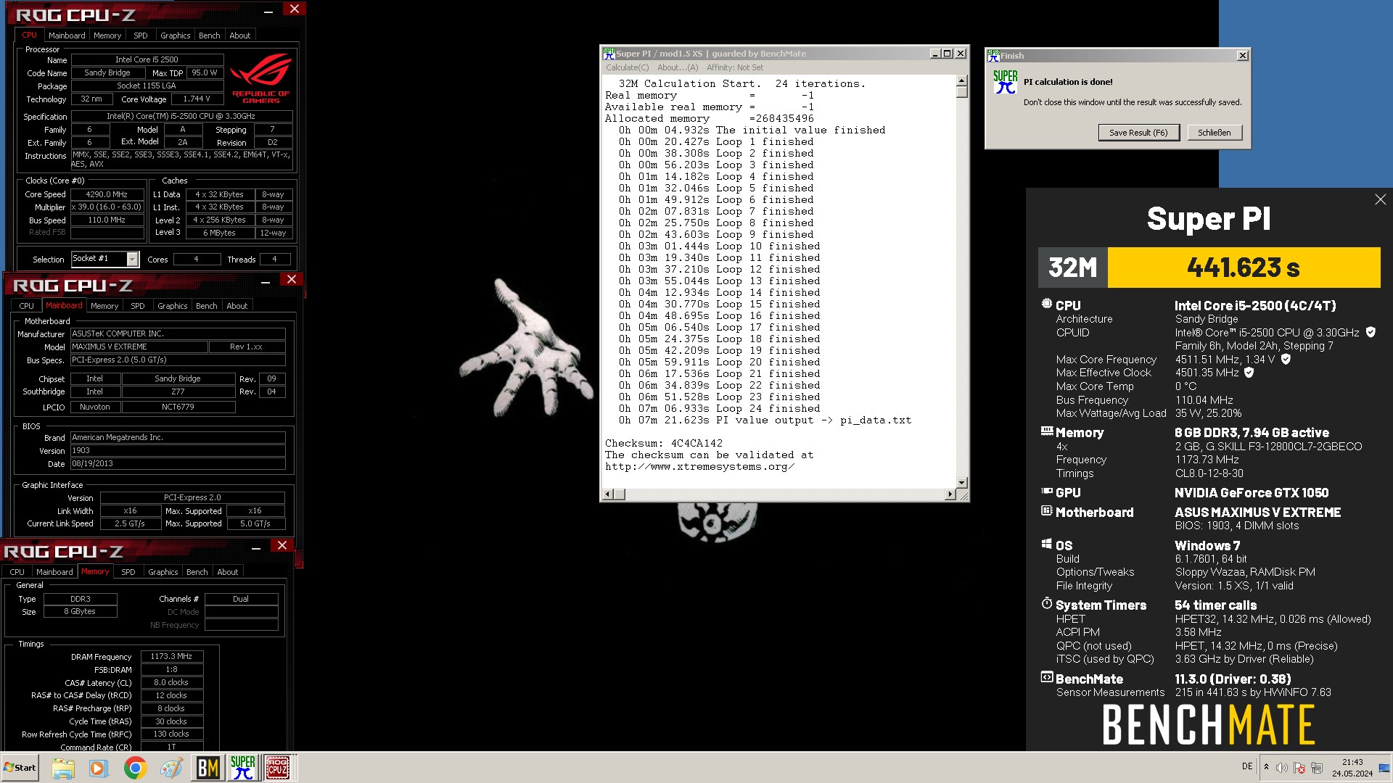
Task: Open the Socket #1 selection dropdown
Action: pos(132,259)
